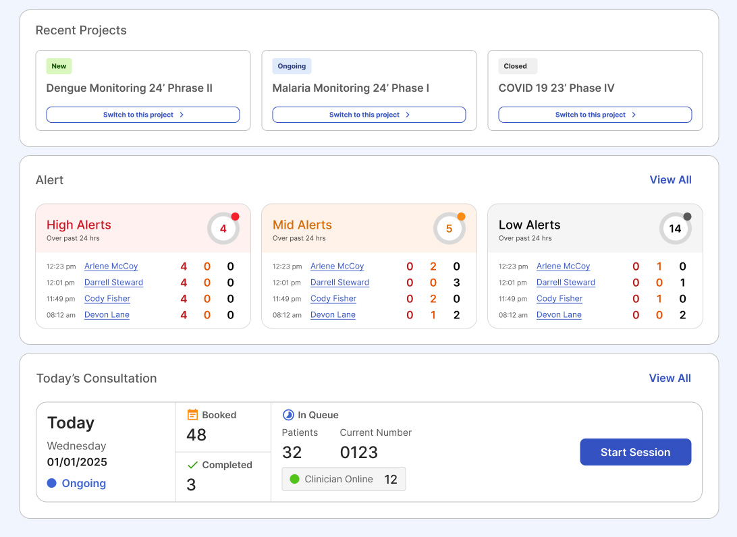Click the Recent Projects heading
This screenshot has width=737, height=537.
[81, 30]
